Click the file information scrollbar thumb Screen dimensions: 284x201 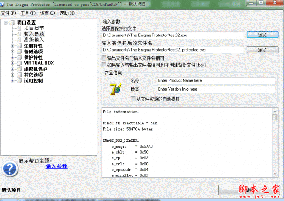(x=275, y=117)
